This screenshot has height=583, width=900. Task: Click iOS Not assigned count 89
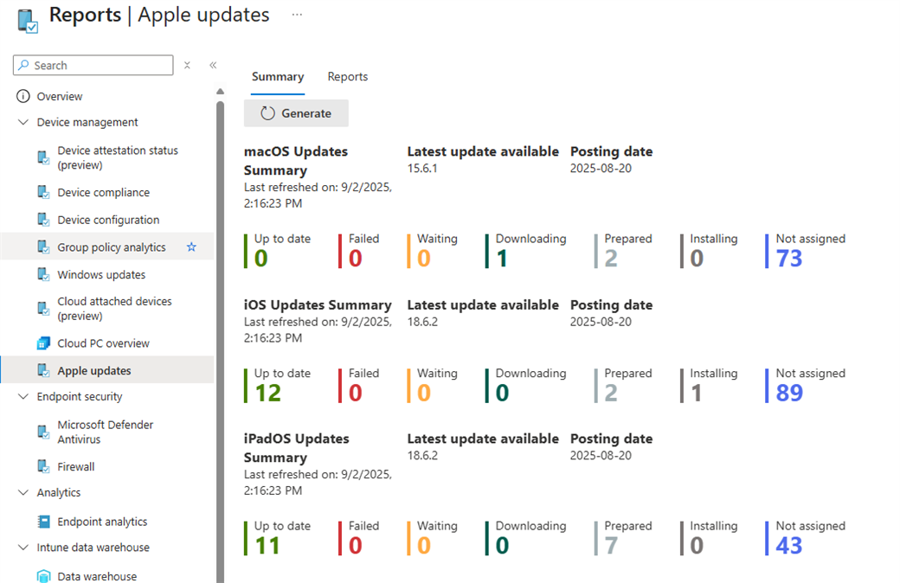pyautogui.click(x=789, y=393)
